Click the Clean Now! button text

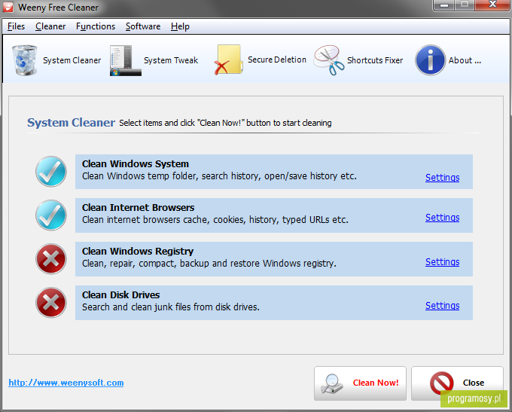(x=376, y=383)
